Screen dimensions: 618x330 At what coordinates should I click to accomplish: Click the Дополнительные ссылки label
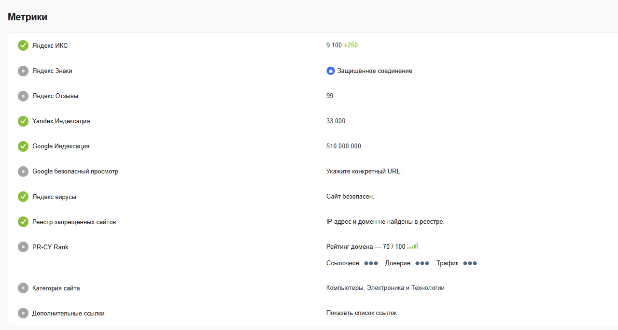click(69, 314)
